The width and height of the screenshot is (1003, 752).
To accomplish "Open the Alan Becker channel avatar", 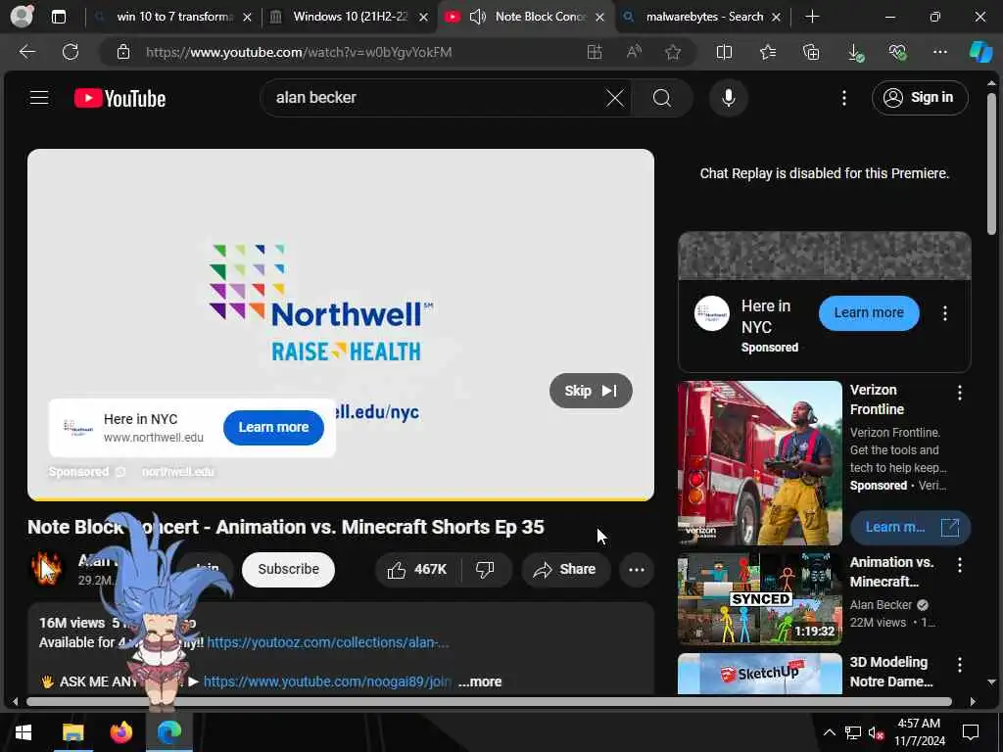I will [47, 569].
